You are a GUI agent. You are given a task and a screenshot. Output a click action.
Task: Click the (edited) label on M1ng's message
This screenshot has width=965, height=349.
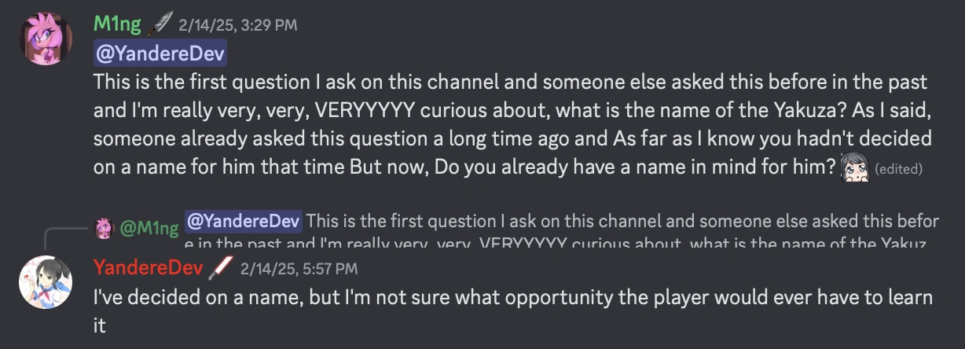pyautogui.click(x=898, y=168)
